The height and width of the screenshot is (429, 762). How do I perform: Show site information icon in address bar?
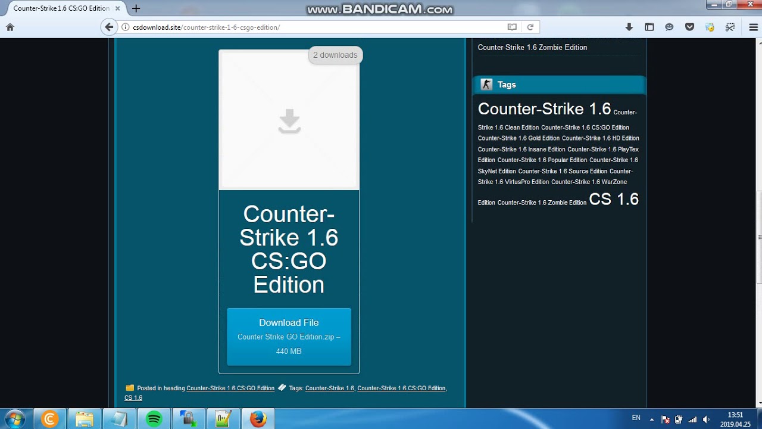point(126,27)
